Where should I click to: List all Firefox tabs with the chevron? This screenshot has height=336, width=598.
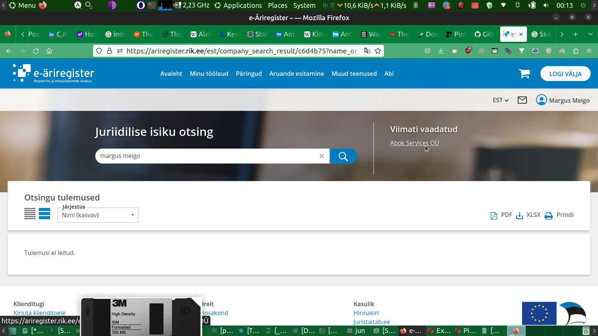coord(591,34)
